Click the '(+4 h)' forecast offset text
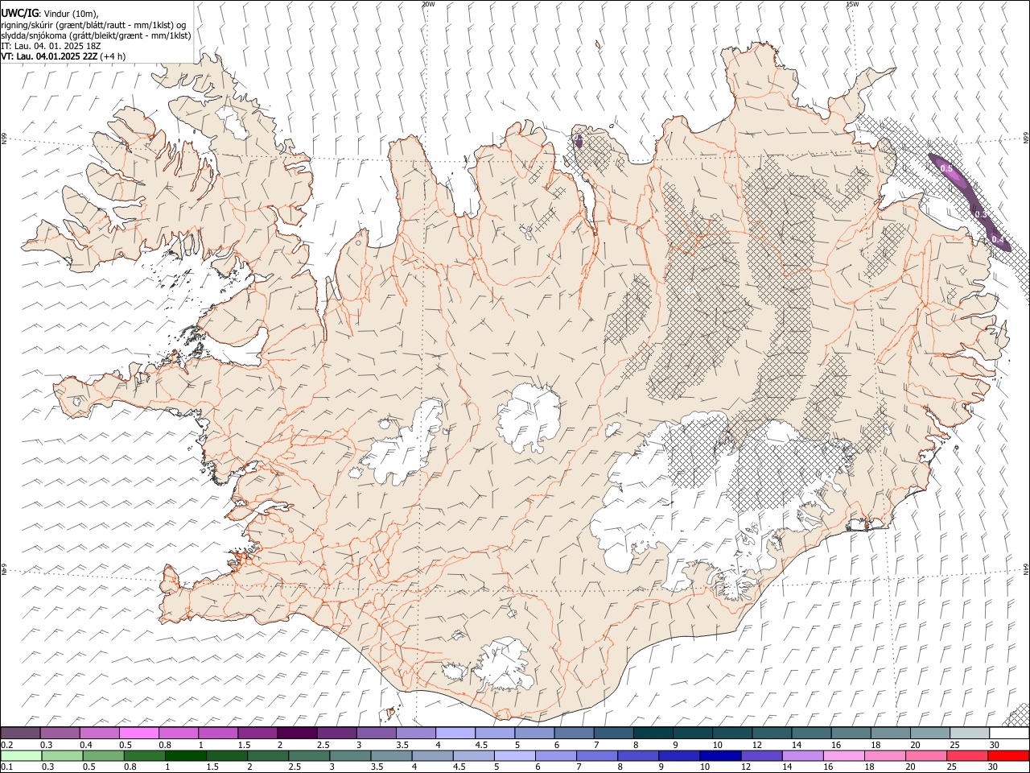Image resolution: width=1030 pixels, height=773 pixels. [x=113, y=56]
